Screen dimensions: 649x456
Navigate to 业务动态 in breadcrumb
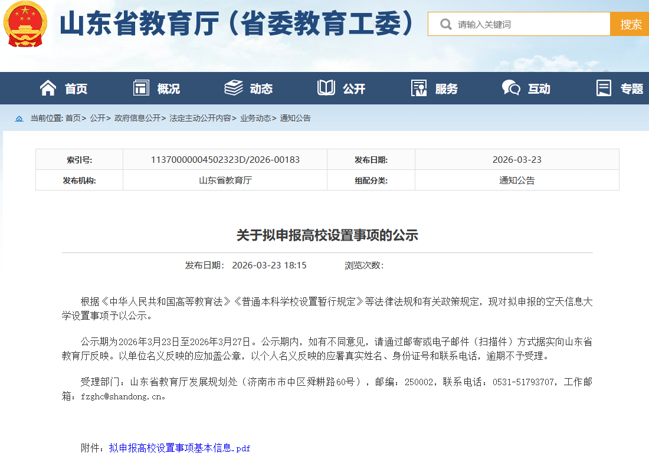pyautogui.click(x=255, y=119)
